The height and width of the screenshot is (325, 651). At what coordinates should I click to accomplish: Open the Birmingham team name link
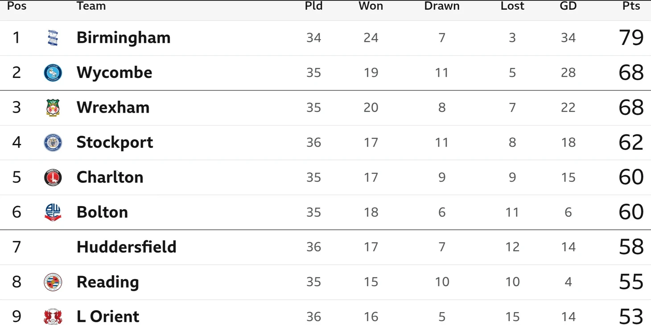click(124, 38)
